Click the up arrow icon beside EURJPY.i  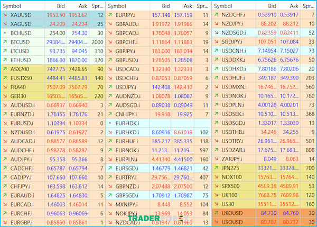pos(110,15)
